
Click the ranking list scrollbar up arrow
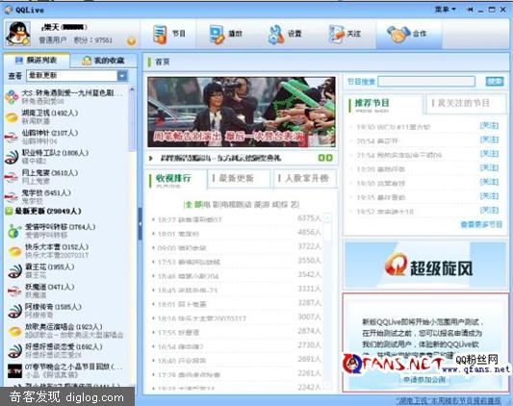[327, 217]
